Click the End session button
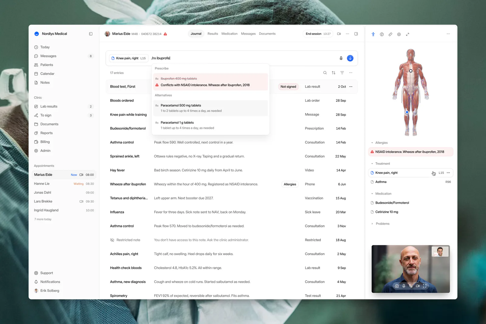Image resolution: width=486 pixels, height=324 pixels. coord(318,34)
